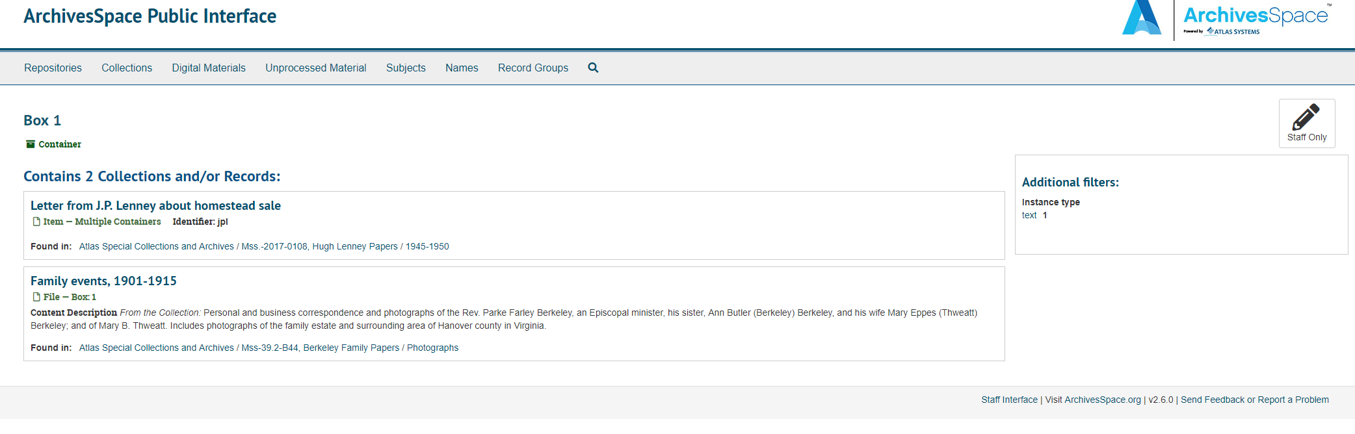Click the Container box icon under Box 1

click(x=30, y=144)
